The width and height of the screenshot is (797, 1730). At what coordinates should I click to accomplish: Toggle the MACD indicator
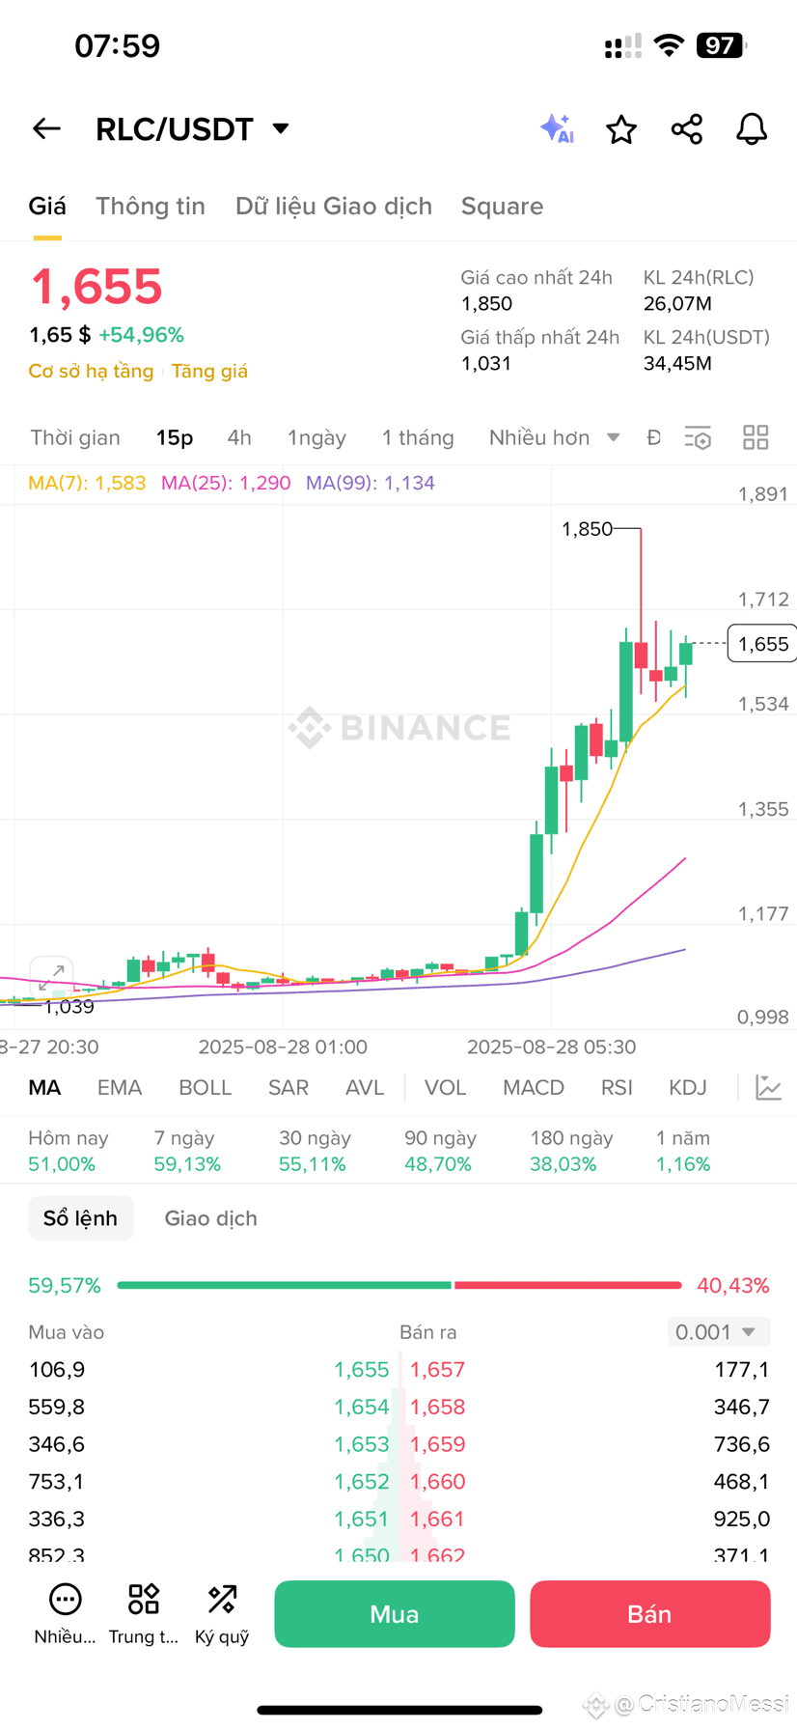tap(534, 1088)
